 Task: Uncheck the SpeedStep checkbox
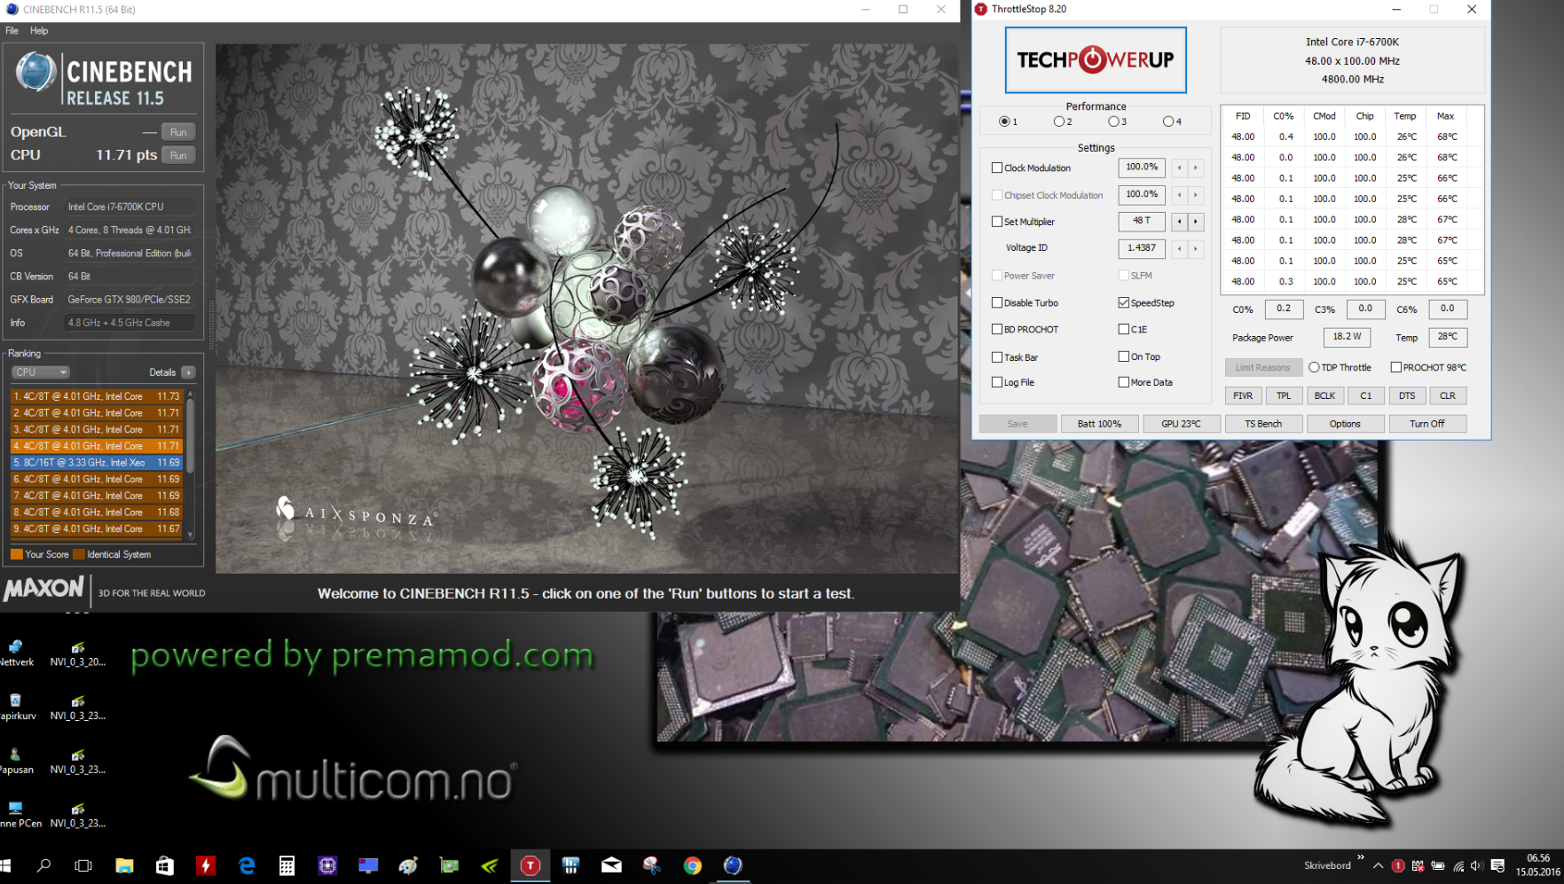click(x=1124, y=302)
